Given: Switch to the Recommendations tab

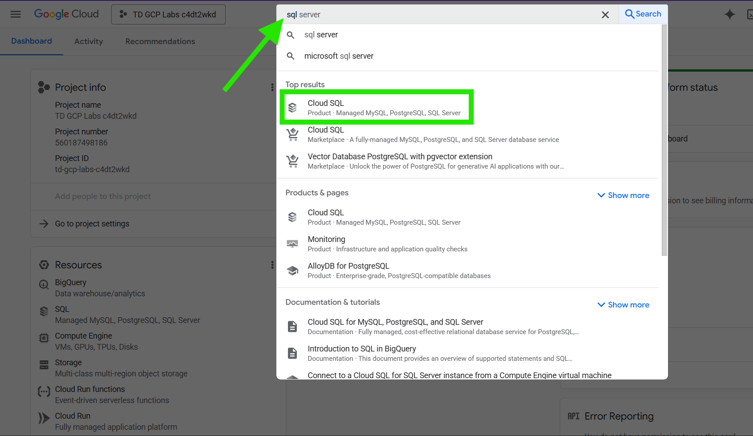Looking at the screenshot, I should coord(160,41).
